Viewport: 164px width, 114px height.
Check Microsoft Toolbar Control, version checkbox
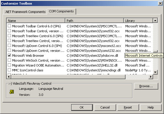point(9,31)
